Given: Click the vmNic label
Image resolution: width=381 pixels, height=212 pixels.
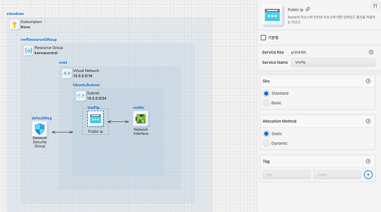Looking at the screenshot, I should pos(138,107).
